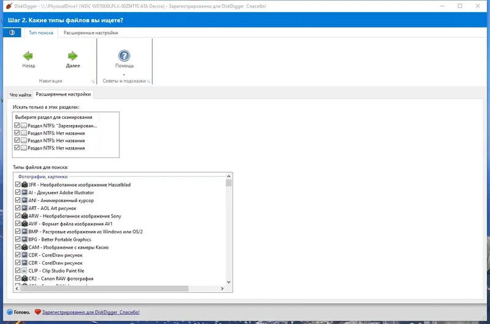Click the BMP file type icon
The height and width of the screenshot is (324, 490).
click(24, 232)
